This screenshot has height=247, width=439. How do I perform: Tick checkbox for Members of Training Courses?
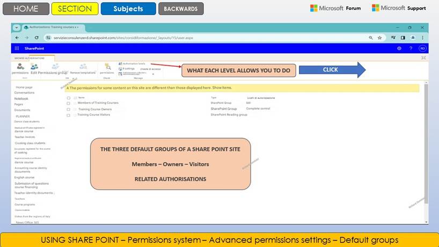pos(68,103)
